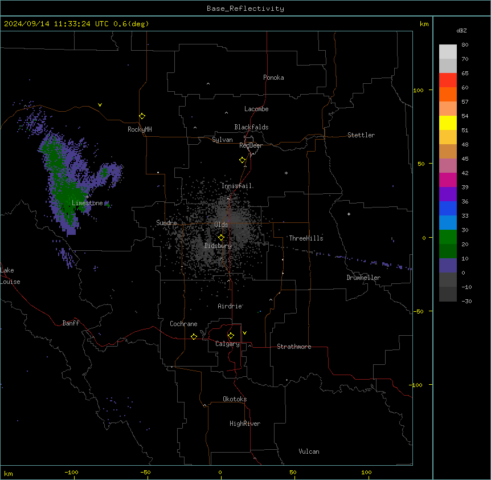Screen dimensions: 491x480
Task: Pick the light blue swatch between 30 and 33
Action: point(448,223)
